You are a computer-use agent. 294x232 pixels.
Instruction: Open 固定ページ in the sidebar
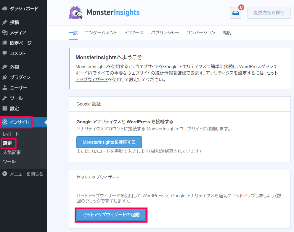[x=21, y=43]
